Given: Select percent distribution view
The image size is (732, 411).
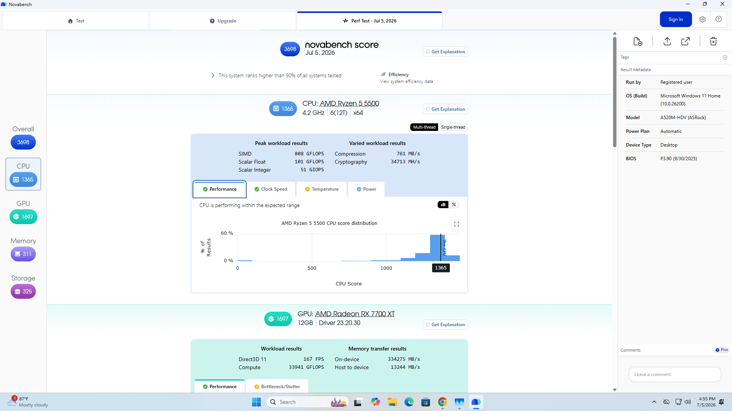Looking at the screenshot, I should (454, 205).
